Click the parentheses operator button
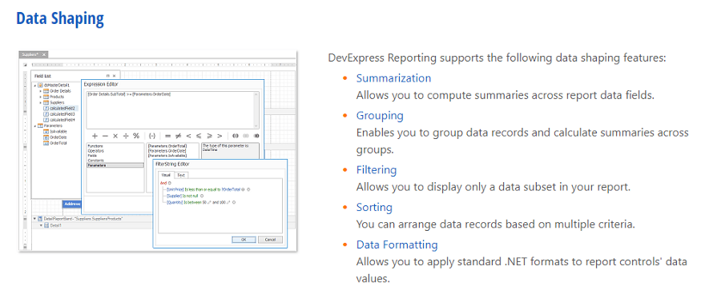 [152, 136]
